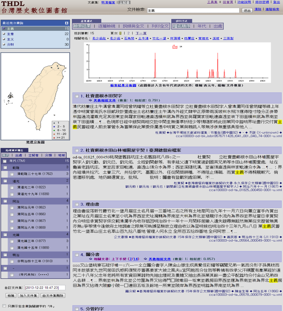The image size is (283, 311).
Task: Switch to 詞頻與全文 display mode
Action: coord(133,26)
